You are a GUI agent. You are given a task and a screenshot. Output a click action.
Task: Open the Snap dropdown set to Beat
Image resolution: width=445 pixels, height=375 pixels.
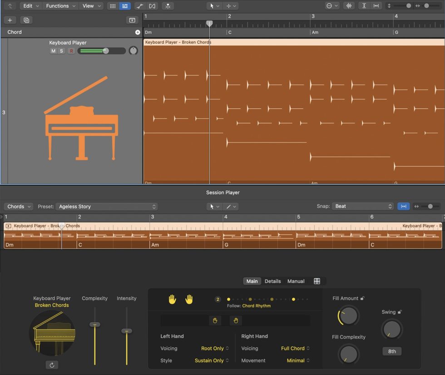point(363,206)
